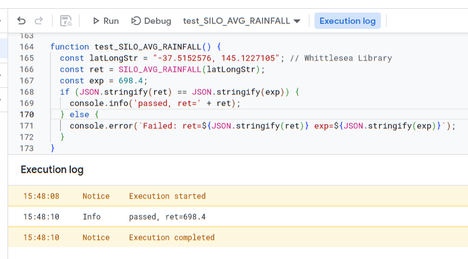
Task: Run the selected function
Action: click(105, 21)
